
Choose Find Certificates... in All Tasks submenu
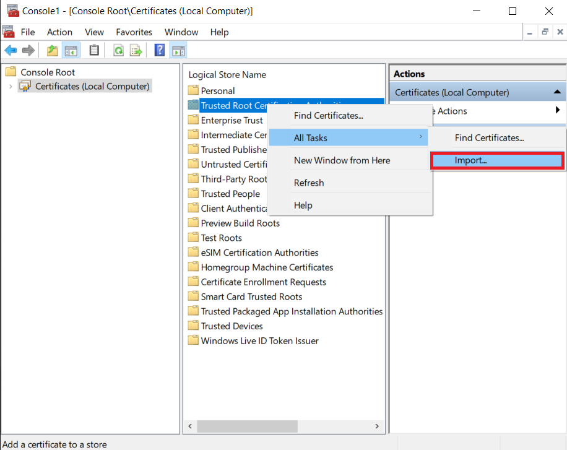click(x=497, y=138)
